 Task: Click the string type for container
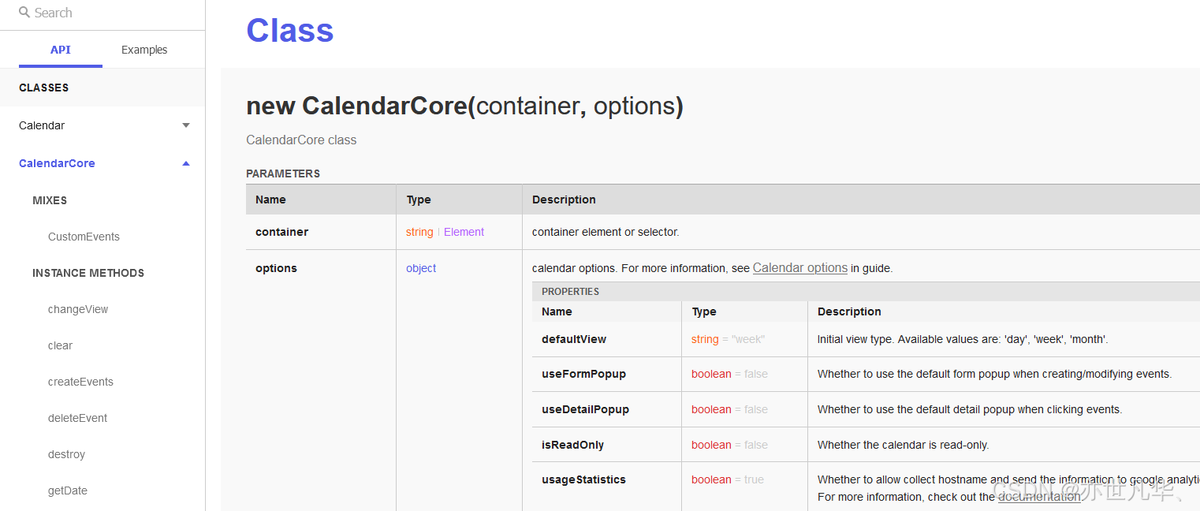[x=419, y=232]
